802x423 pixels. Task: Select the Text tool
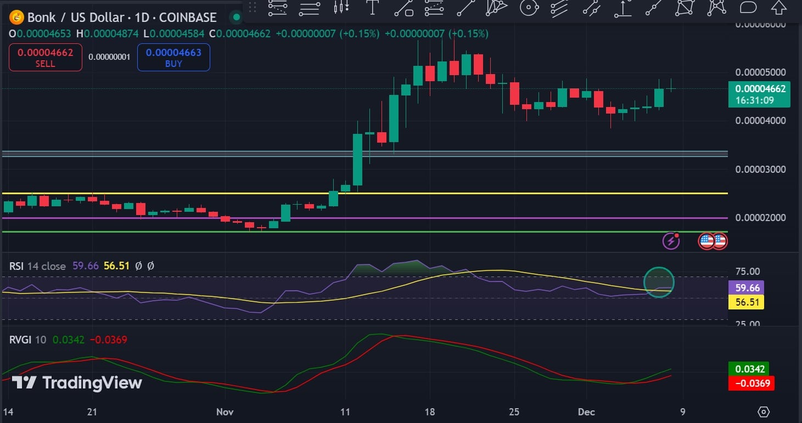point(373,7)
